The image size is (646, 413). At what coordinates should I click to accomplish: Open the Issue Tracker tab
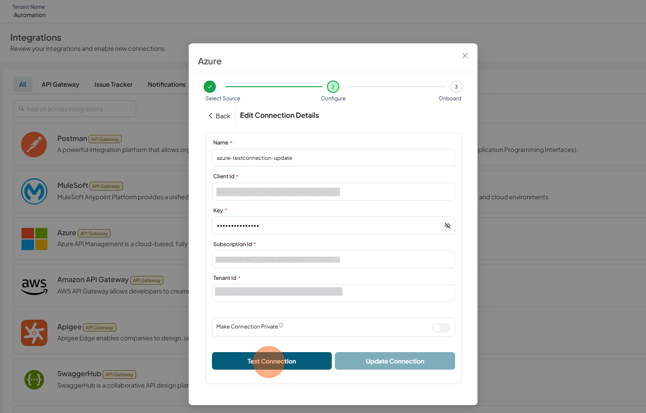pyautogui.click(x=113, y=85)
